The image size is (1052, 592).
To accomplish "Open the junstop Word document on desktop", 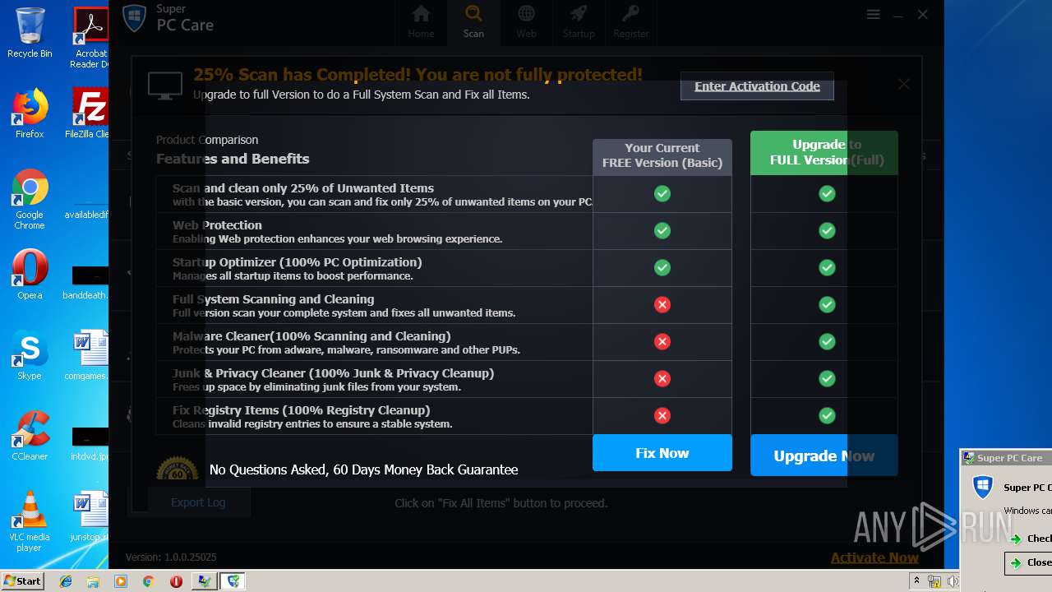I will click(x=89, y=516).
